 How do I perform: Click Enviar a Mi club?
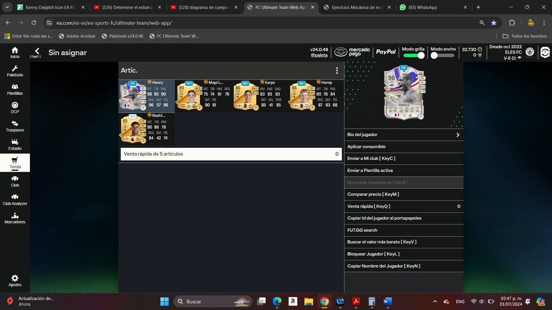coord(404,158)
